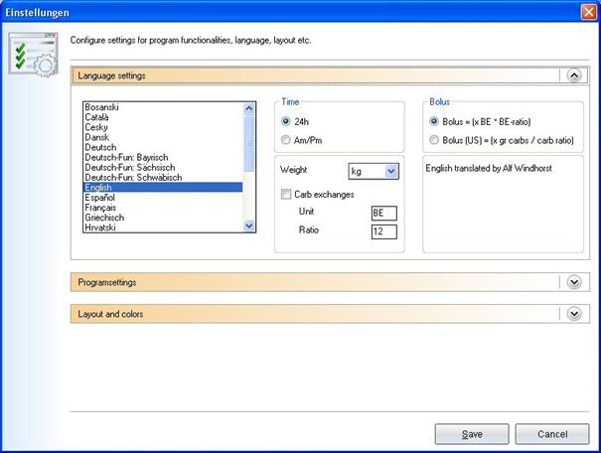Expand the Programsettings section
Screen dimensions: 601x453
pyautogui.click(x=573, y=282)
